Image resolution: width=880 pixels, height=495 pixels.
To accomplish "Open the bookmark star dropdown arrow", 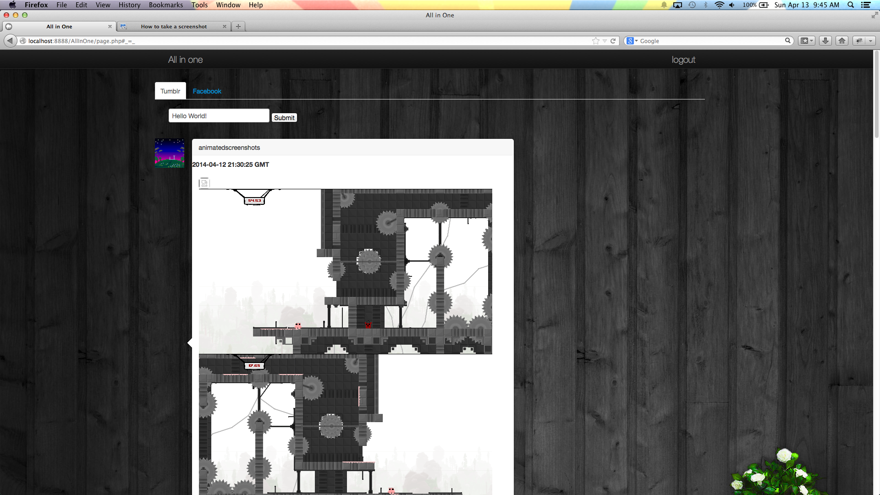I will [605, 41].
